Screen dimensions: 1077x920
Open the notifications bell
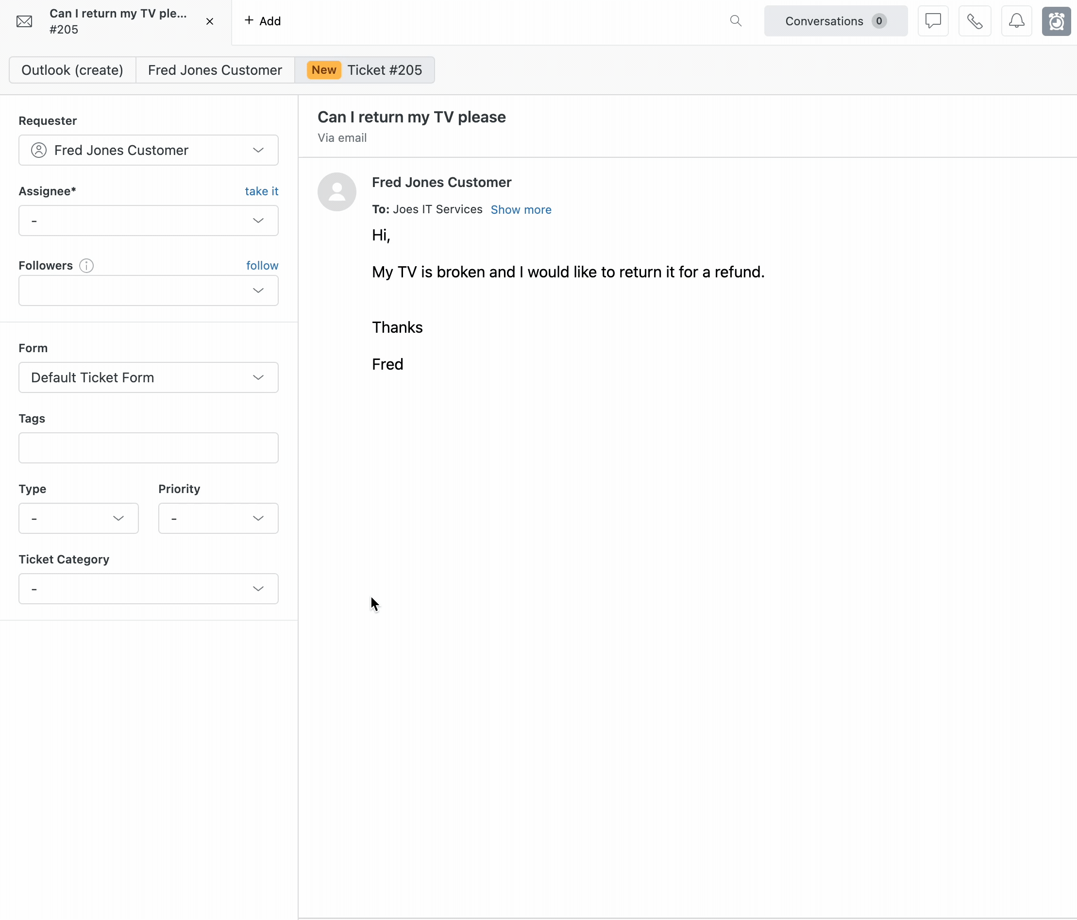pyautogui.click(x=1016, y=21)
